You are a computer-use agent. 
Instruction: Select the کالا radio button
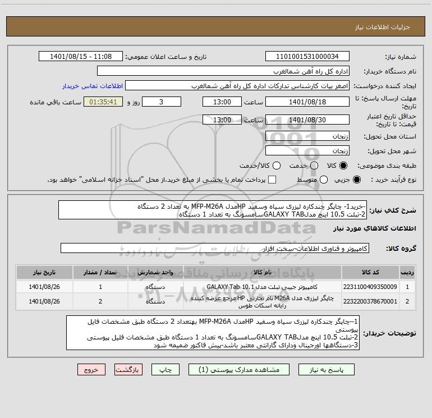343,166
